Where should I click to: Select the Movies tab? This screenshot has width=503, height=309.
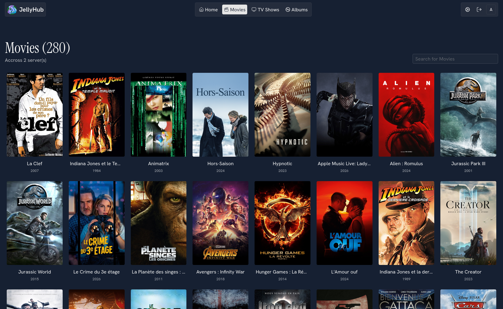[235, 9]
